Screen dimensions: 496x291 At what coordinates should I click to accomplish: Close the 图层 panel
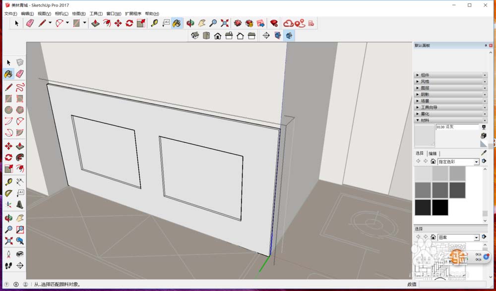click(485, 88)
